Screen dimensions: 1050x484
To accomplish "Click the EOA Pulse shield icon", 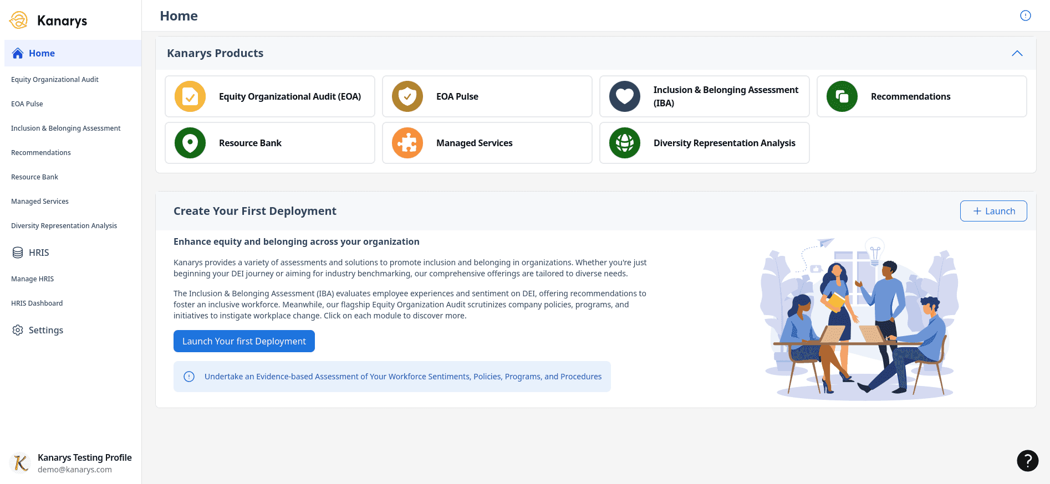I will click(x=407, y=96).
